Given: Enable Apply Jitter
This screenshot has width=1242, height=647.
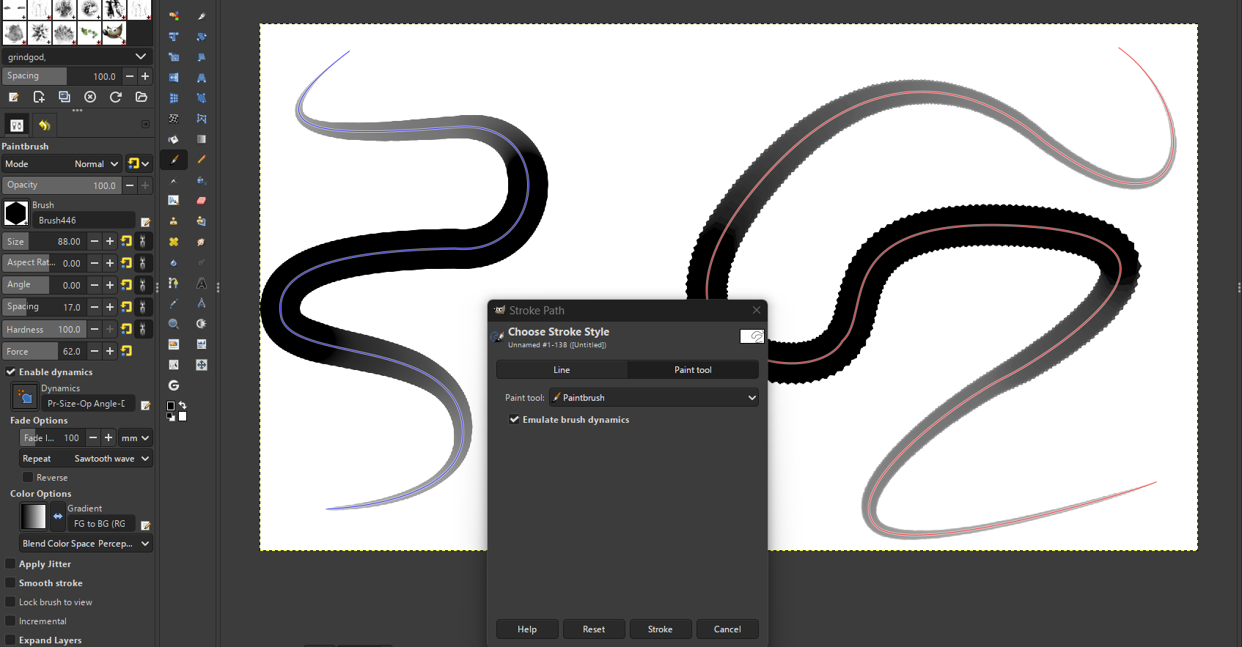Looking at the screenshot, I should pos(10,564).
